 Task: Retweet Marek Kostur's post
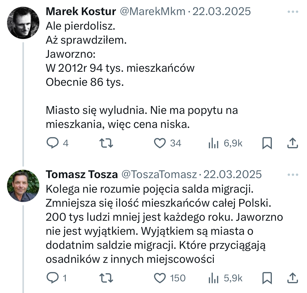coord(106,143)
